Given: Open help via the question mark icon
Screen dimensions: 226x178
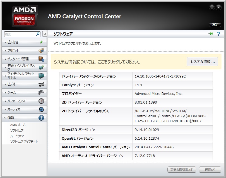Looking at the screenshot, I should (x=218, y=34).
